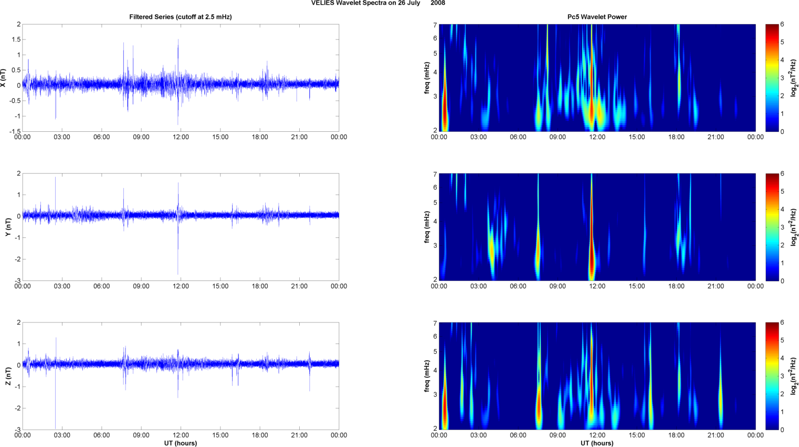Click the "freq (mHz)" label of the top spectrogram

(427, 78)
